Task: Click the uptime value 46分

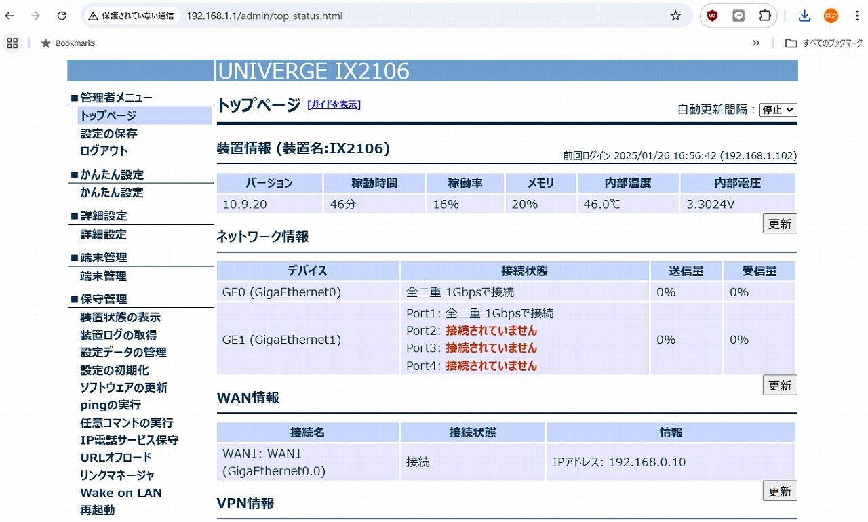Action: click(343, 204)
